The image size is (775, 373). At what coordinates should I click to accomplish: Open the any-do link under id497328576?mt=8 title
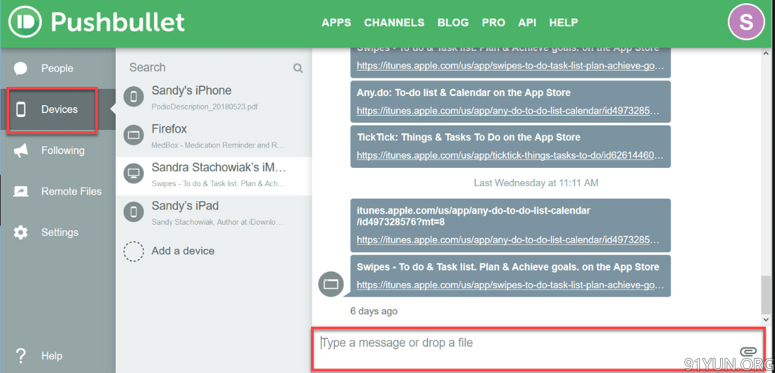tap(508, 240)
